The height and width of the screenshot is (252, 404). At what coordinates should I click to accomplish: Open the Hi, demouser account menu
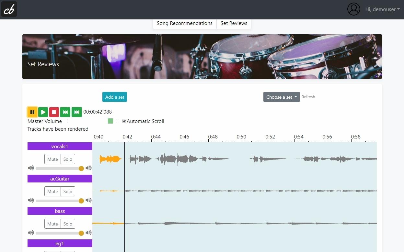tap(382, 9)
